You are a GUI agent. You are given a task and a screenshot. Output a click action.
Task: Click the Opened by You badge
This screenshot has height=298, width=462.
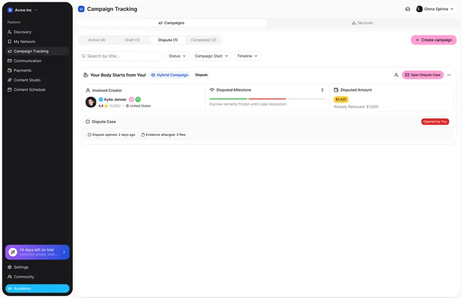click(x=435, y=121)
